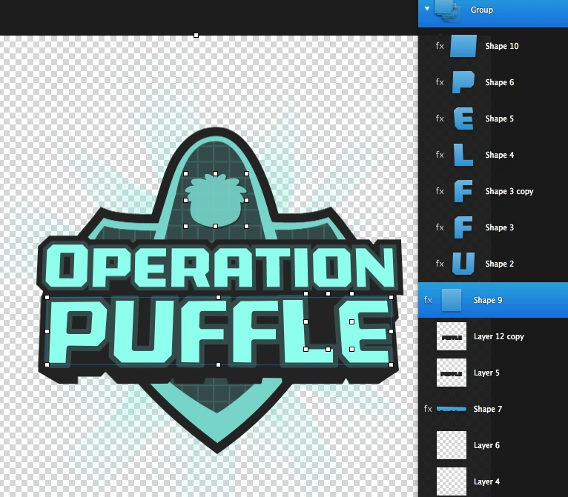The image size is (568, 497).
Task: Select the Layer 5 layer name
Action: coord(486,373)
